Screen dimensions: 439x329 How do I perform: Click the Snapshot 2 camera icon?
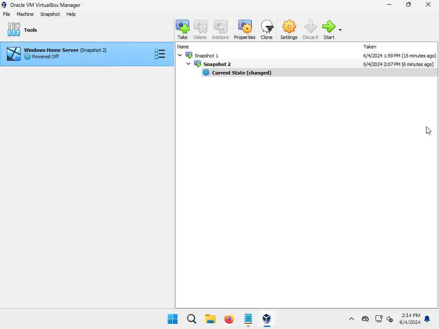click(198, 64)
